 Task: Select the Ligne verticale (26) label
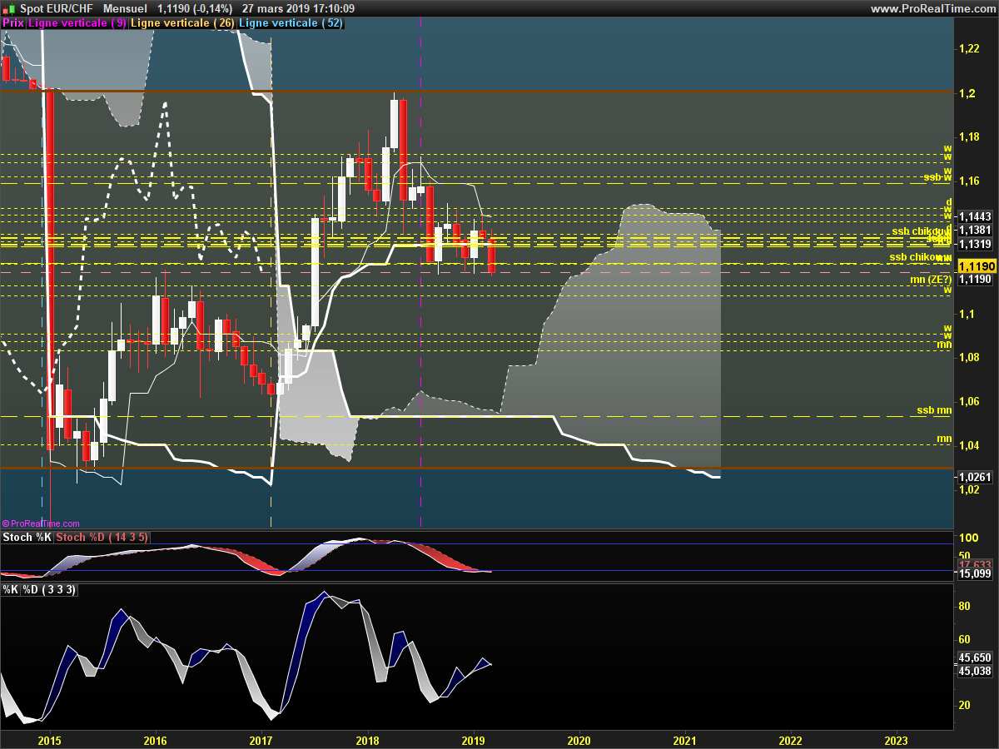(184, 23)
